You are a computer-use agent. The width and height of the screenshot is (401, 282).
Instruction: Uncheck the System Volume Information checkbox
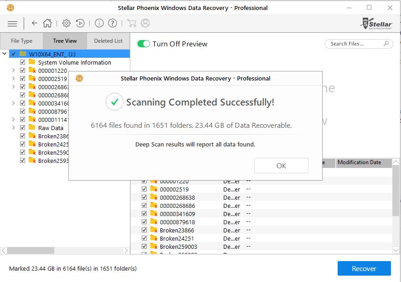click(23, 62)
